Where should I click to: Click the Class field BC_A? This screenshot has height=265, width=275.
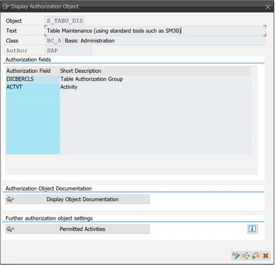click(x=54, y=40)
